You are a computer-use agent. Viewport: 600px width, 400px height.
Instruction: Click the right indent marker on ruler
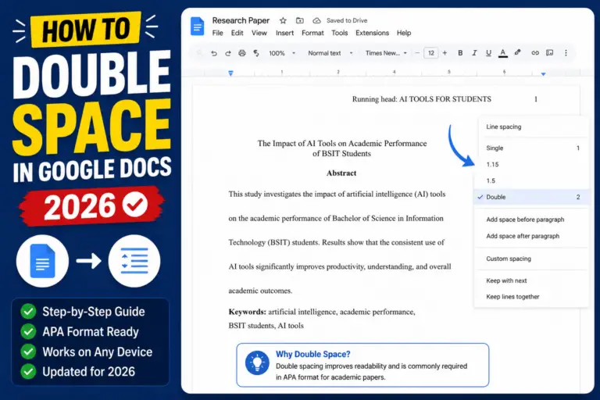click(x=544, y=73)
